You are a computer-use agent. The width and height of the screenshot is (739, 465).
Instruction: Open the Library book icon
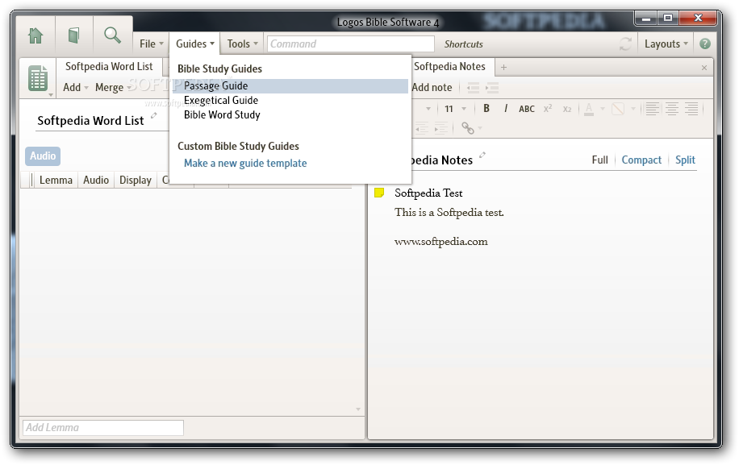[x=73, y=35]
